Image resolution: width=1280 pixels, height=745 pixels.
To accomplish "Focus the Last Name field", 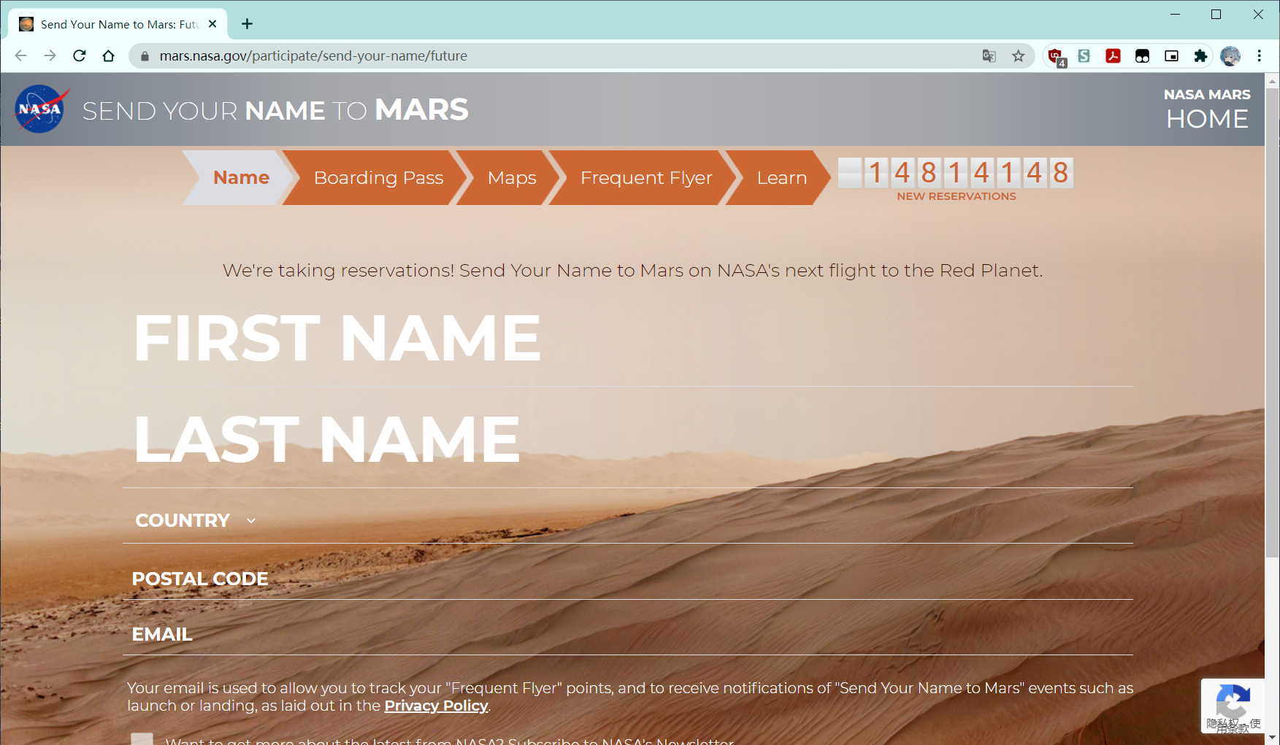I will point(628,439).
